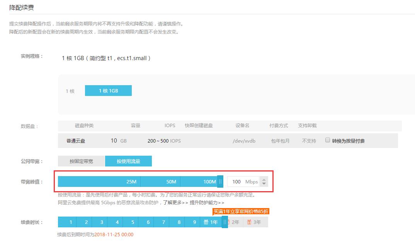Click the gift icon beside 1年
Screen dimensions: 415x242
(206, 222)
